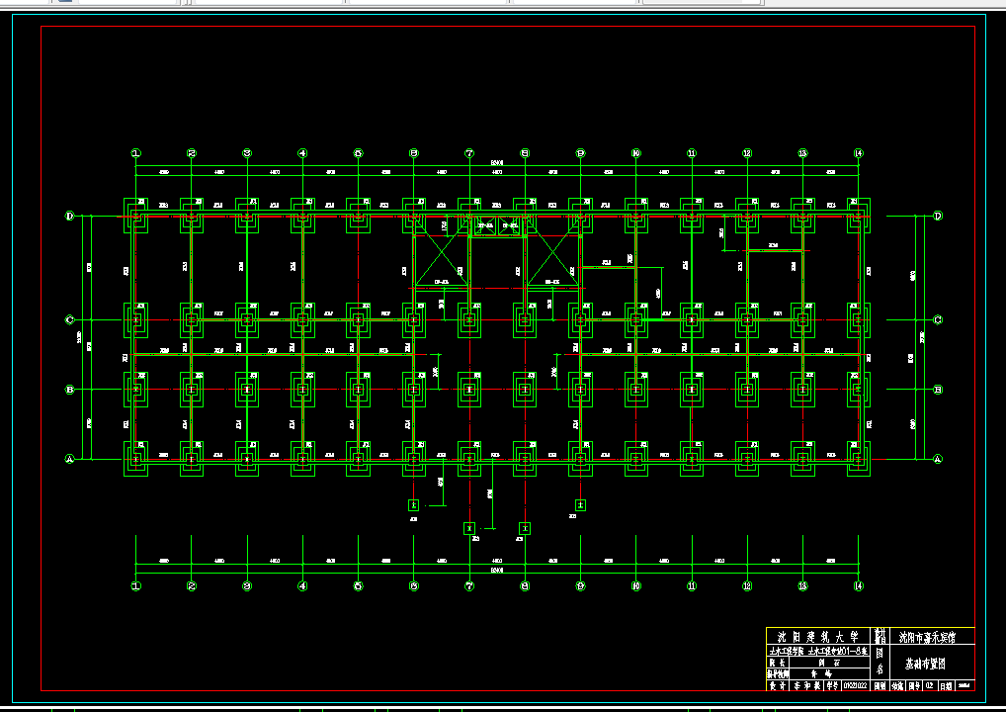This screenshot has width=1006, height=712.
Task: Select the column footing at axis 8 and C
Action: tap(525, 319)
